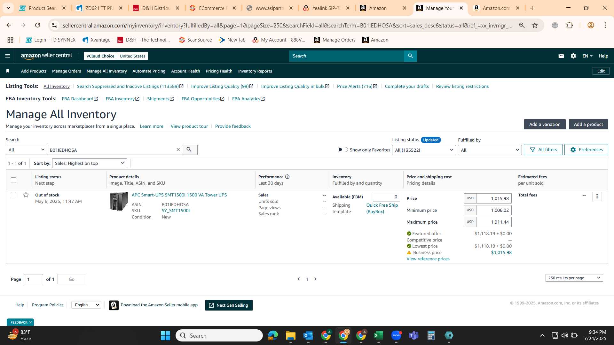Toggle Show only Favorites switch

(342, 149)
